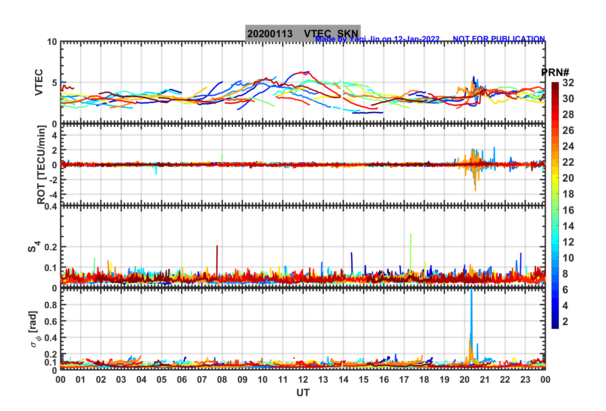Select the '16' label on the PRN colorbar
The image size is (606, 411).
click(x=568, y=210)
